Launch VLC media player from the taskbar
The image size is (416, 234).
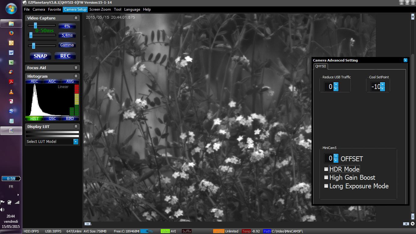tap(11, 92)
